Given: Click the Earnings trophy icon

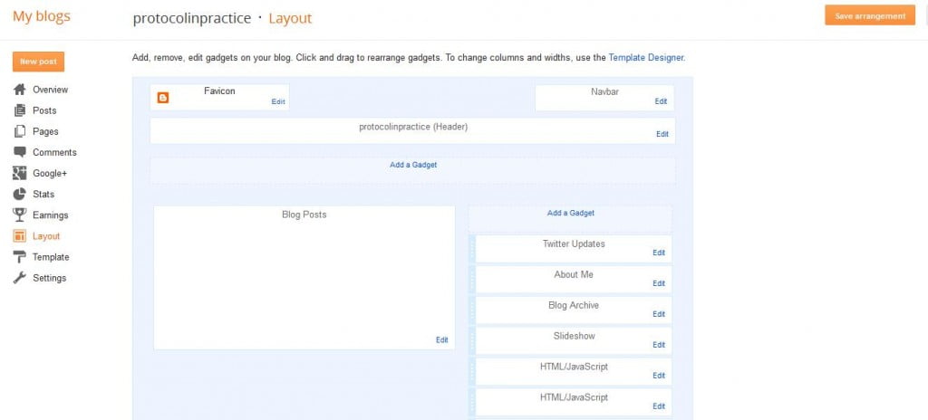Looking at the screenshot, I should (19, 215).
